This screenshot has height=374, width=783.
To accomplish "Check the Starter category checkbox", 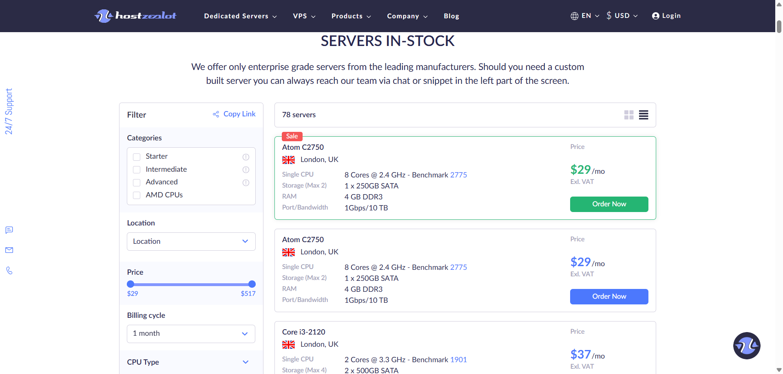I will (x=137, y=157).
